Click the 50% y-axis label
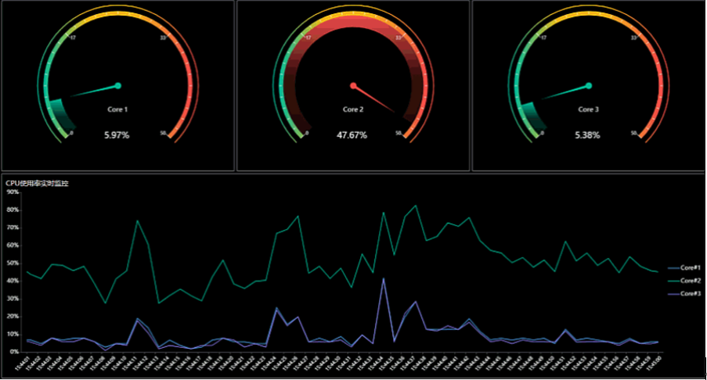 coord(13,263)
